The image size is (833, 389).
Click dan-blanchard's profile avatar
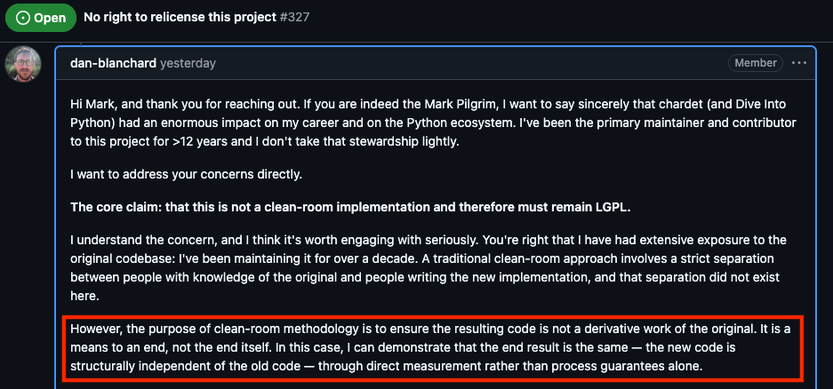pos(23,64)
